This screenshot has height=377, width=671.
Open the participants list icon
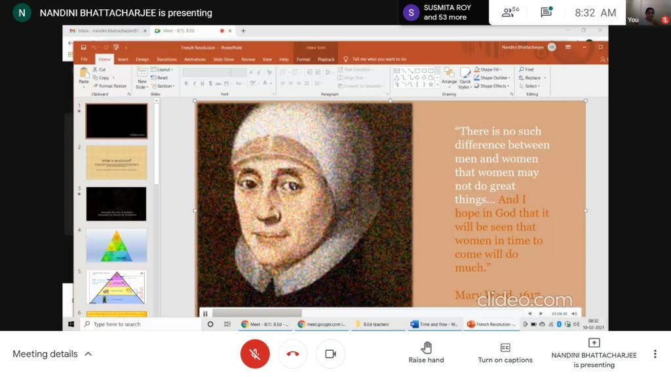pyautogui.click(x=510, y=12)
